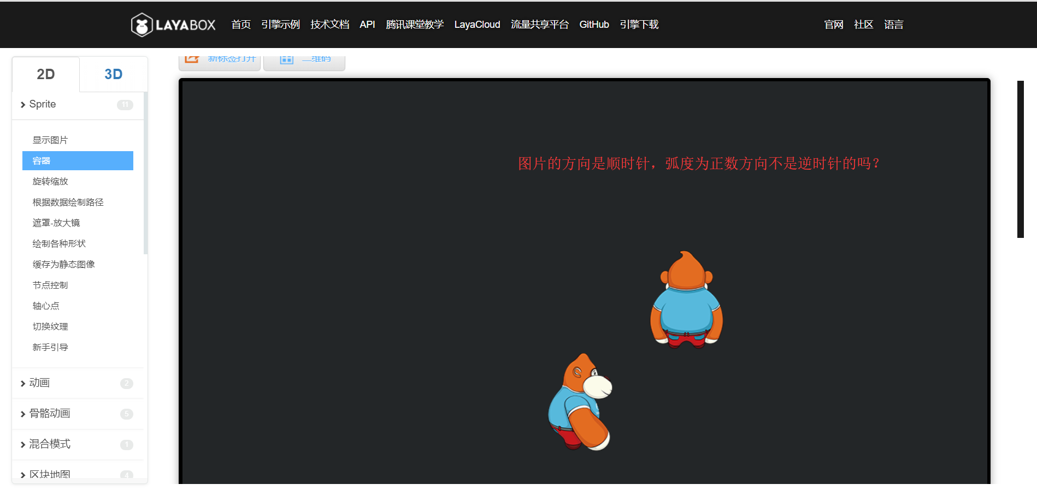Click the upper ape sprite facing away
Viewport: 1037px width, 490px height.
[687, 300]
